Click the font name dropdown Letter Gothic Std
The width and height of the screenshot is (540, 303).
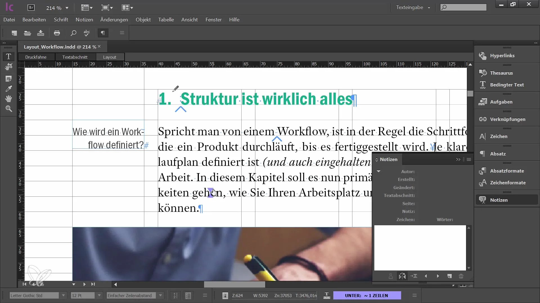point(37,295)
